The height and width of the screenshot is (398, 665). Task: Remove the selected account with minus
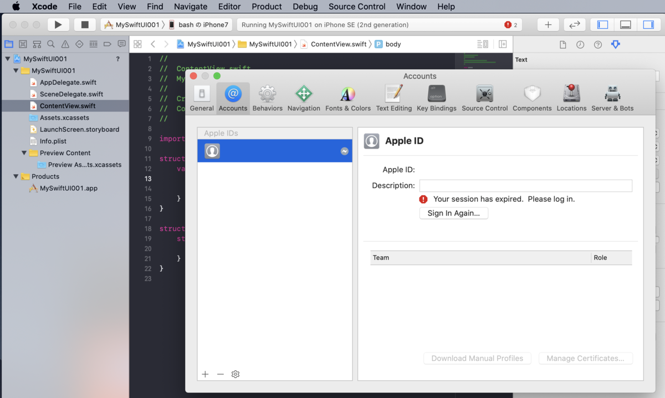221,374
